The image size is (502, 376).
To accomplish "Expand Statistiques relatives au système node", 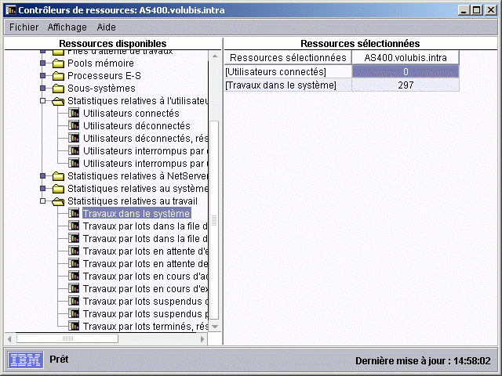I will pos(42,188).
